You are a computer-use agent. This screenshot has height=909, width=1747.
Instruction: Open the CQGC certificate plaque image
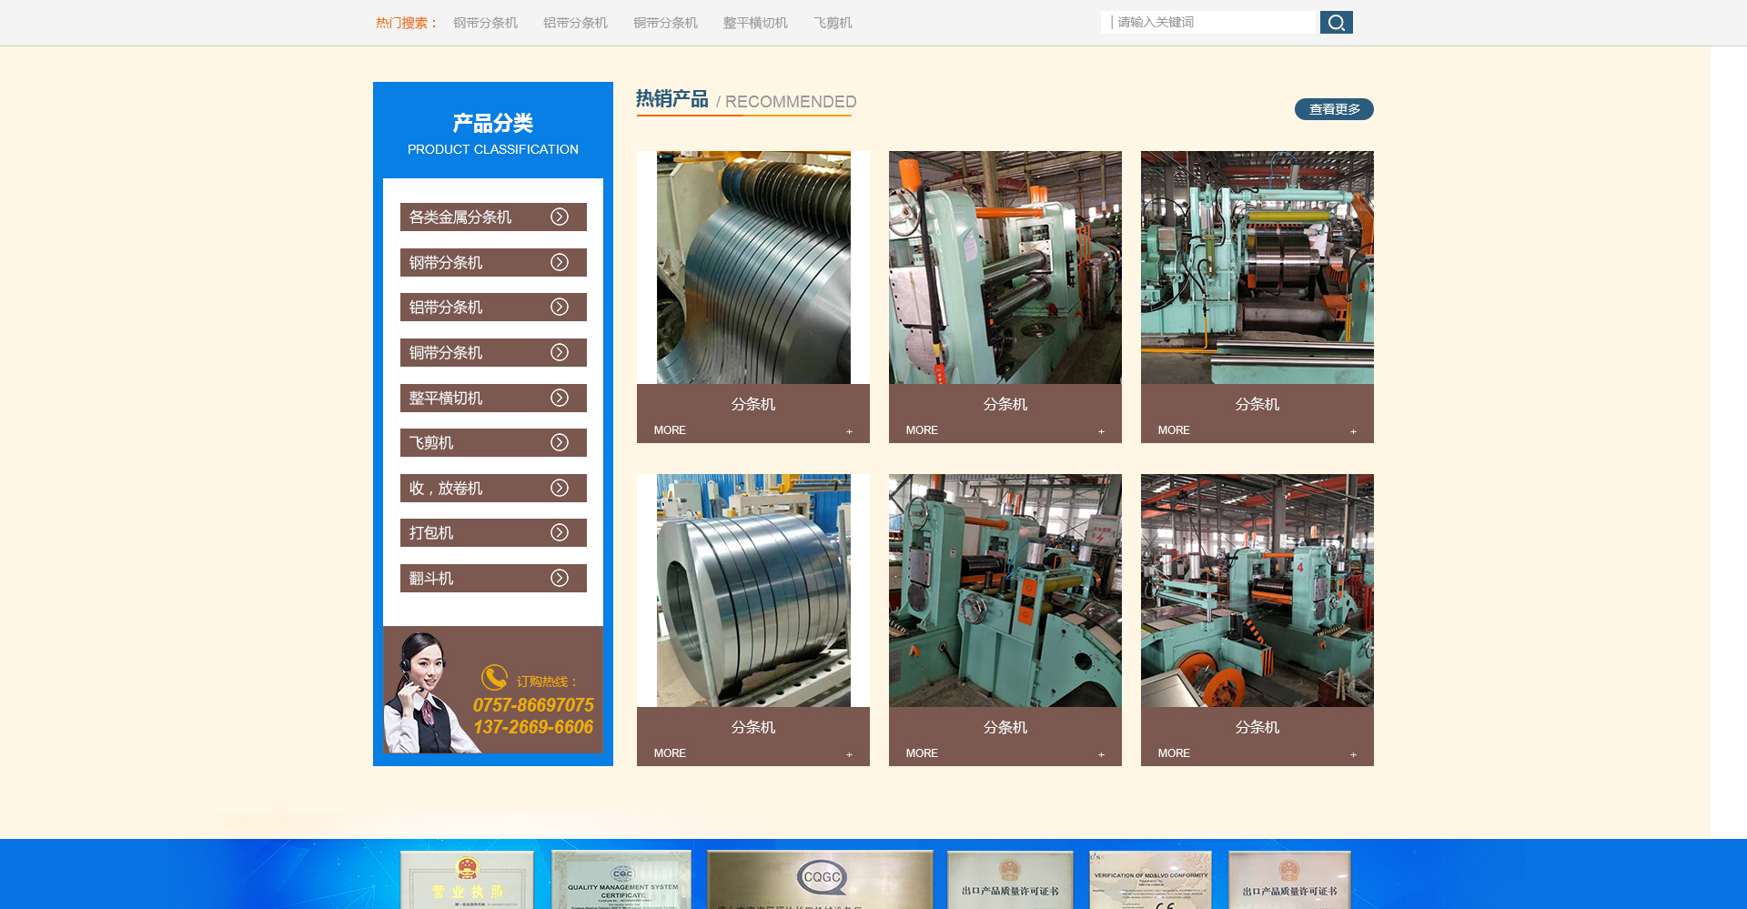click(x=820, y=880)
